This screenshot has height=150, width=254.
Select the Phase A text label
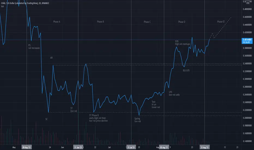[x=57, y=22]
